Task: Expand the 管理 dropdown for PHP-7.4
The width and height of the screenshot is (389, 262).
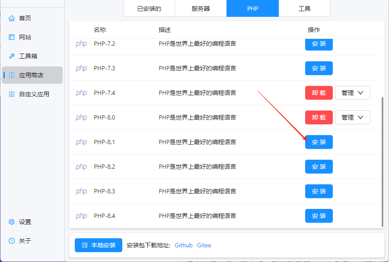Action: tap(353, 93)
